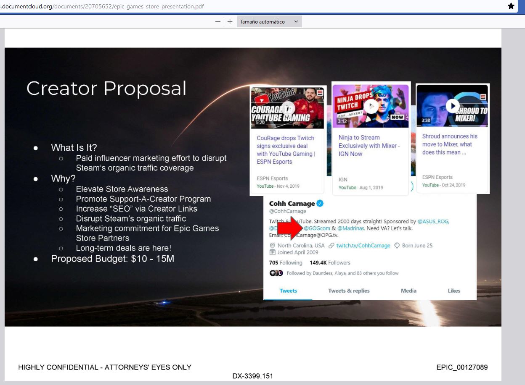Switch to the Tweets & replies tab

click(349, 291)
